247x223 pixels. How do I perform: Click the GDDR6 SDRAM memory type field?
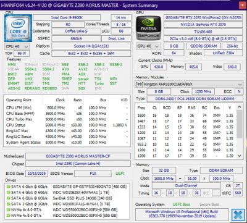tap(204, 46)
